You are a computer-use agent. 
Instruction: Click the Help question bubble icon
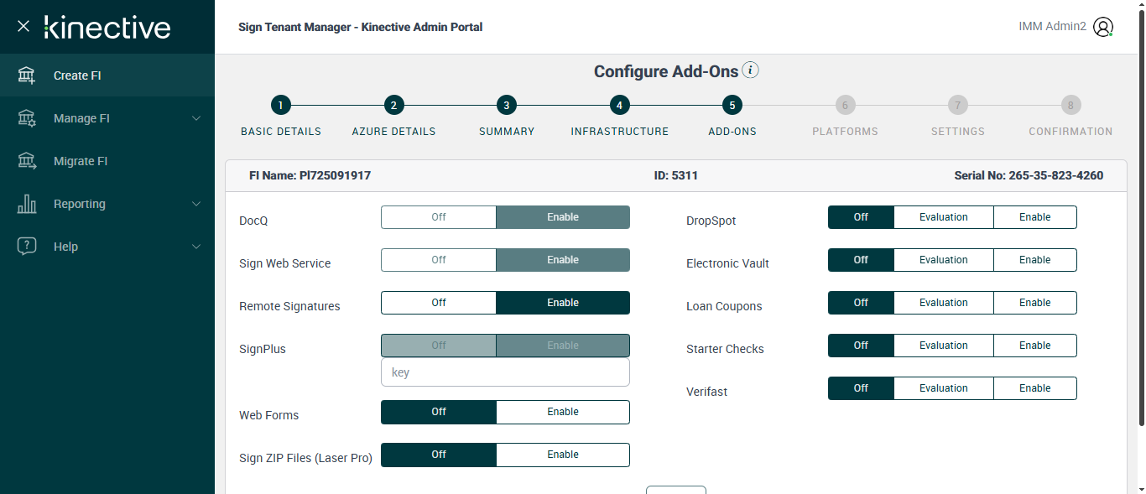27,247
